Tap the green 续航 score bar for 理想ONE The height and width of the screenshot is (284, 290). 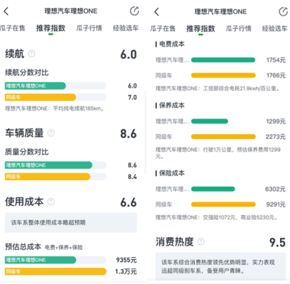click(36, 86)
